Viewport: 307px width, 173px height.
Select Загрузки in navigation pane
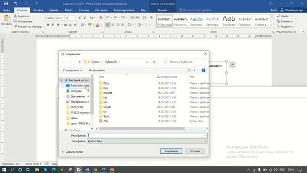pos(76,91)
